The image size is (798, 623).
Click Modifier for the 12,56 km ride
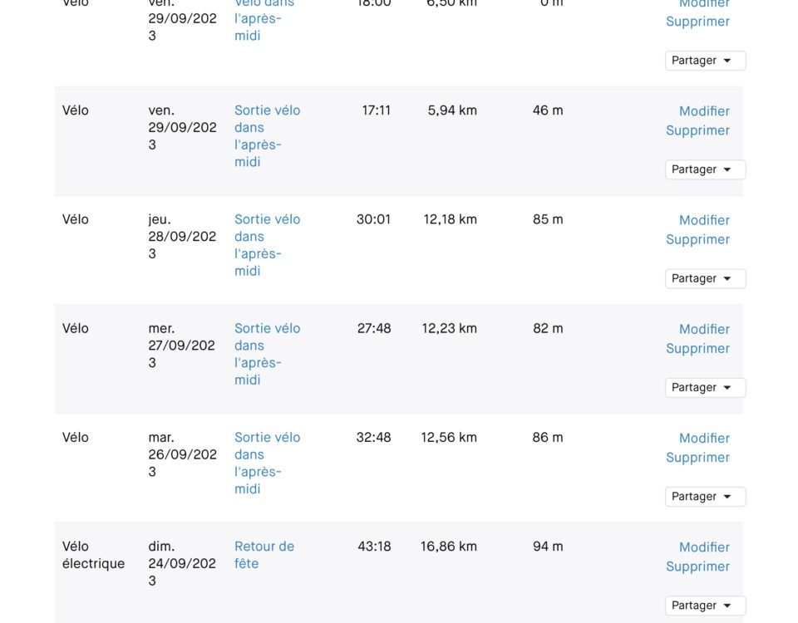[704, 438]
